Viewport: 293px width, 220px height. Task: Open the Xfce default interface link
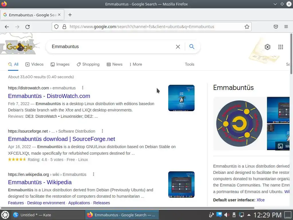[260, 200]
